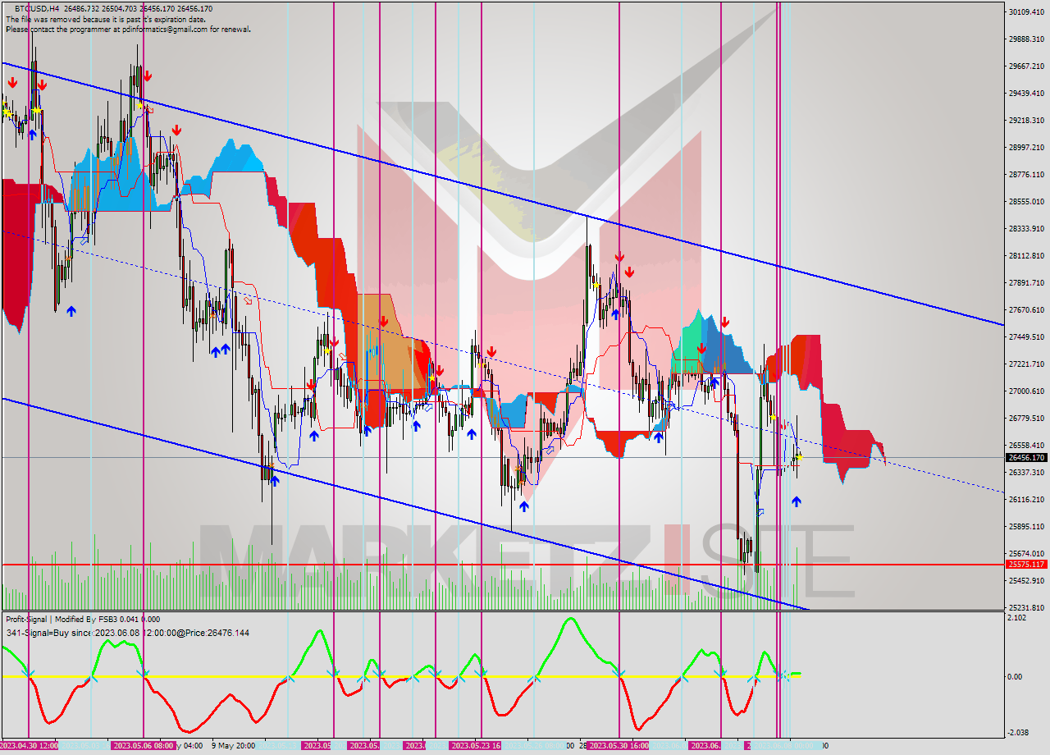This screenshot has width=1050, height=755.
Task: Click the 0.00 oscillator zero level label
Action: click(1016, 677)
